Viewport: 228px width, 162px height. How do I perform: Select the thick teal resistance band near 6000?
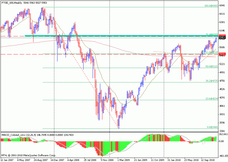121,36
